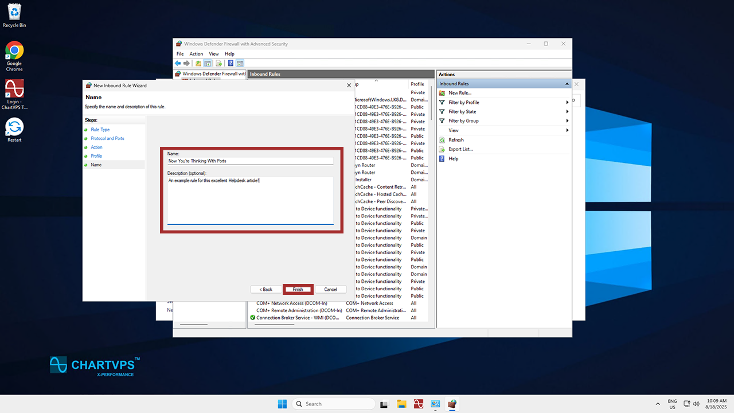
Task: Expand the Filter by State submenu
Action: click(x=567, y=112)
